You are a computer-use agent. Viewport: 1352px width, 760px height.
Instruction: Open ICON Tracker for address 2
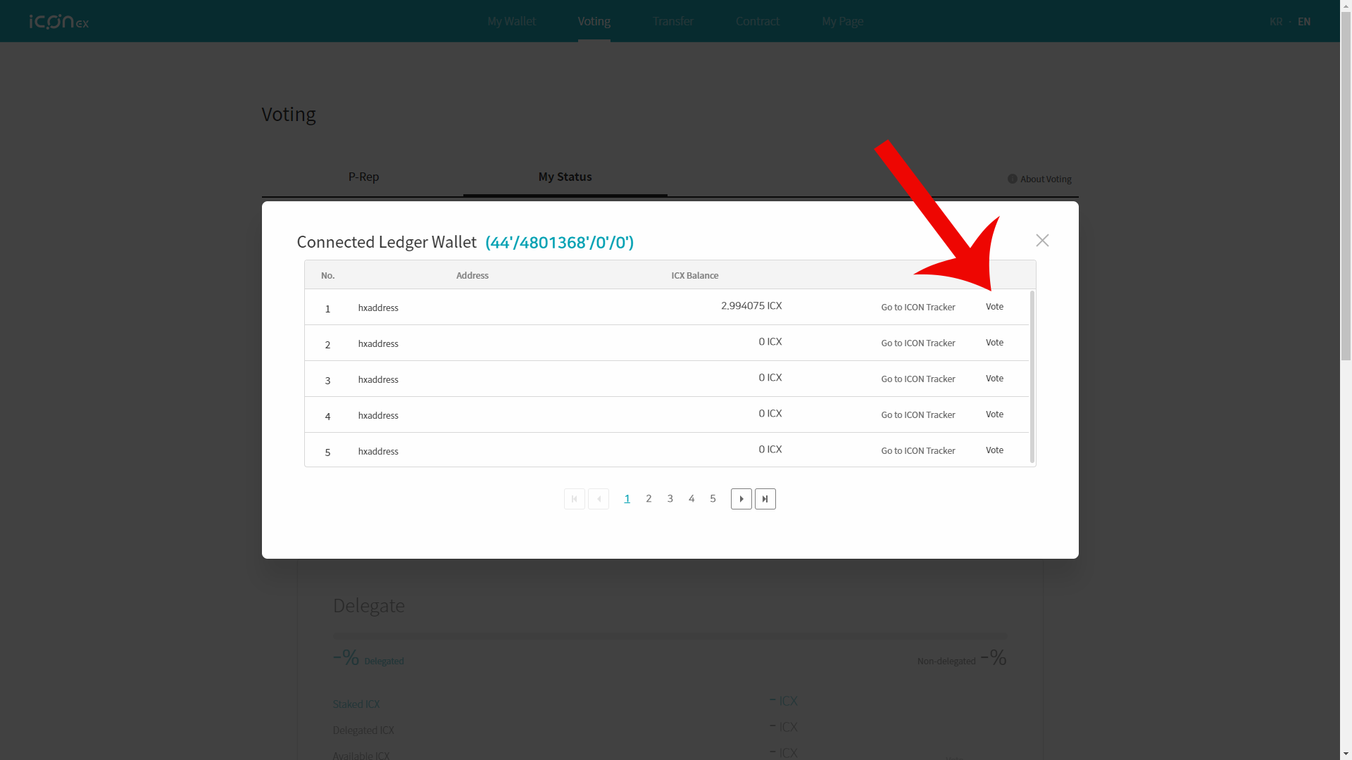click(918, 343)
